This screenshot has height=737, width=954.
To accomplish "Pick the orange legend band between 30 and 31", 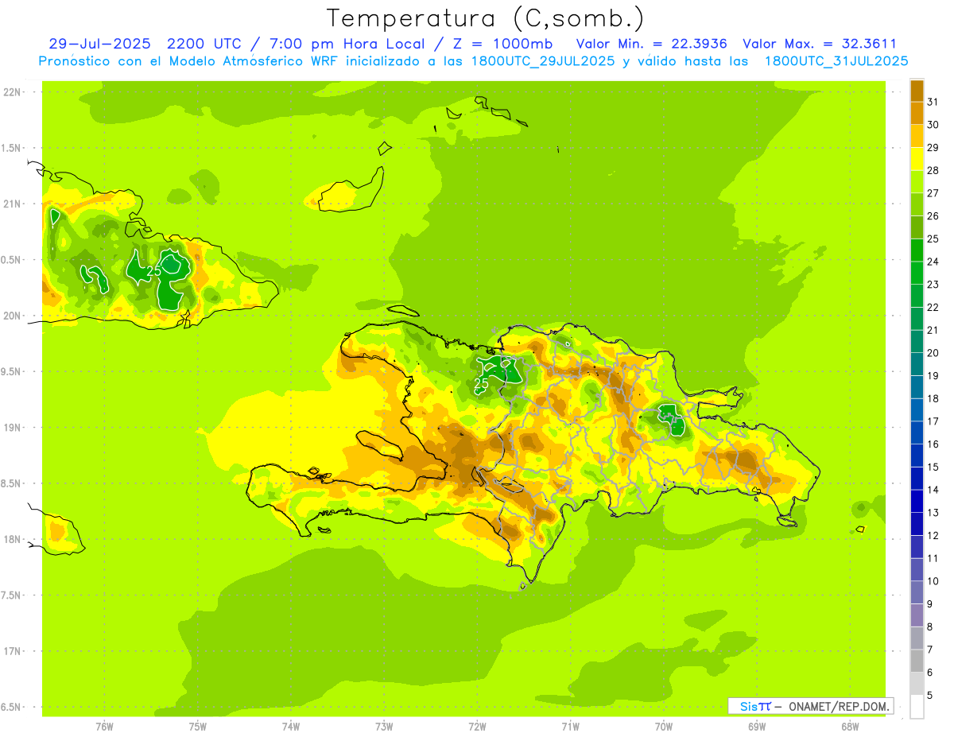I will tap(917, 113).
